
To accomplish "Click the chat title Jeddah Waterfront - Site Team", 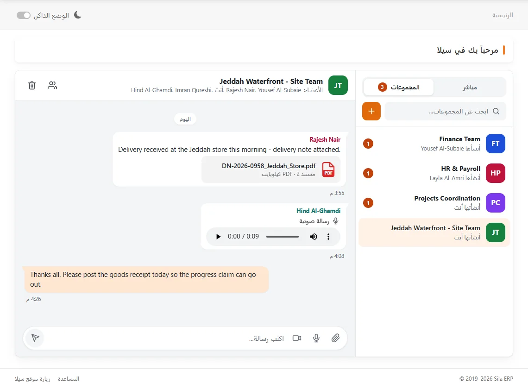I will (271, 81).
